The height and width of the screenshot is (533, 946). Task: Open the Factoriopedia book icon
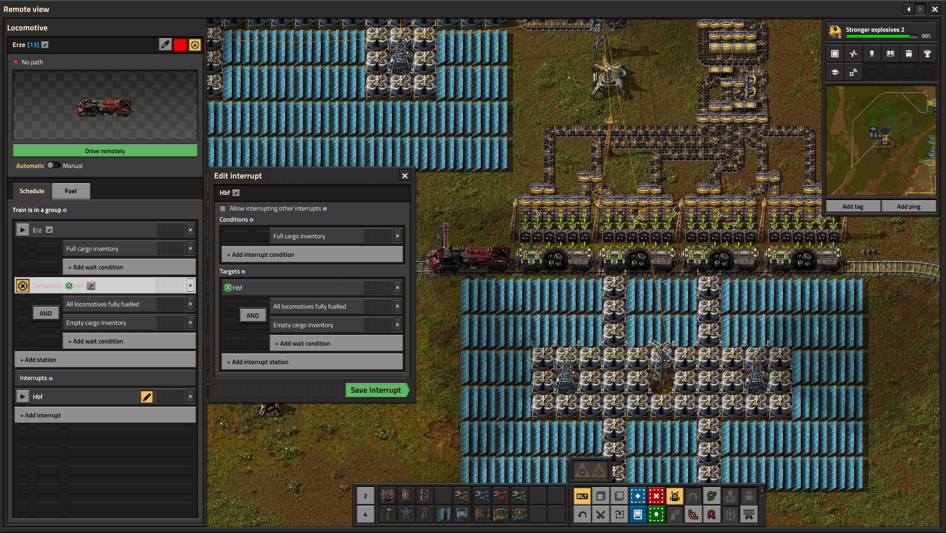click(x=890, y=54)
